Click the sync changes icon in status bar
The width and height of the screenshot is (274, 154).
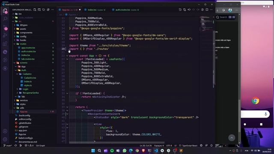pos(16,145)
